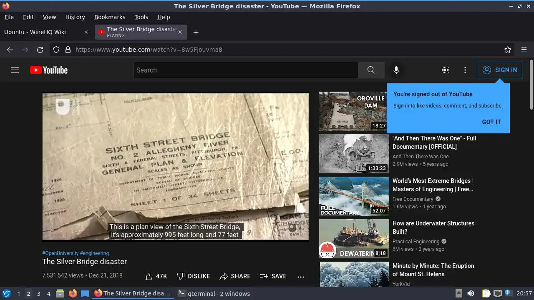Go to the YouTube home logo
Viewport: 534px width, 300px height.
(49, 70)
